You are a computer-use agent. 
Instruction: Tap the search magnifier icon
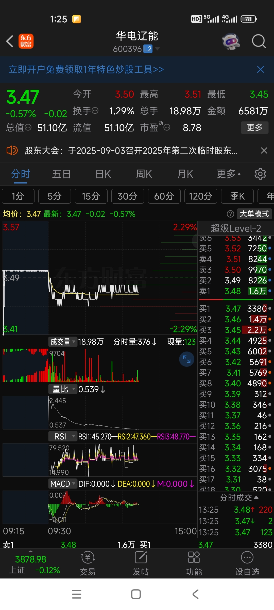[259, 41]
